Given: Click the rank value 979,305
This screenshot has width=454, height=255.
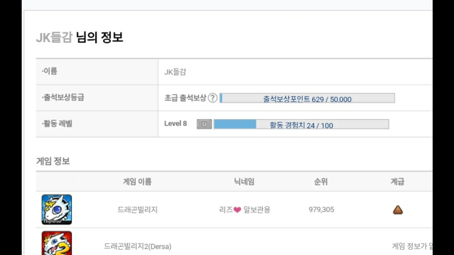Looking at the screenshot, I should pyautogui.click(x=321, y=210).
